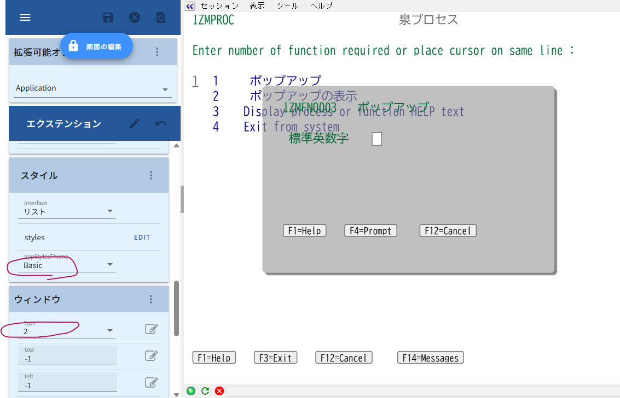
Task: Open the hamburger navigation menu
Action: coord(25,17)
